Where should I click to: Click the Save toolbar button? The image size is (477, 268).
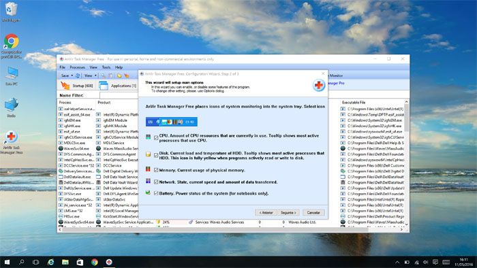click(x=65, y=76)
